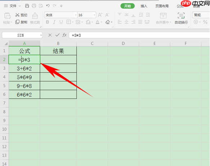The width and height of the screenshot is (210, 166).
Task: Decrease font size with A- icon
Action: [107, 15]
